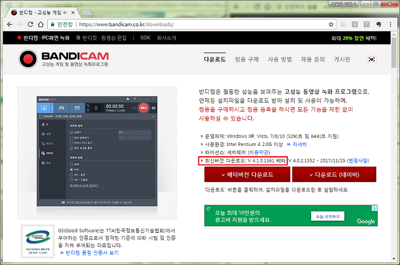Click the 일반 gear icon in sidebar
The image size is (400, 265).
(43, 134)
